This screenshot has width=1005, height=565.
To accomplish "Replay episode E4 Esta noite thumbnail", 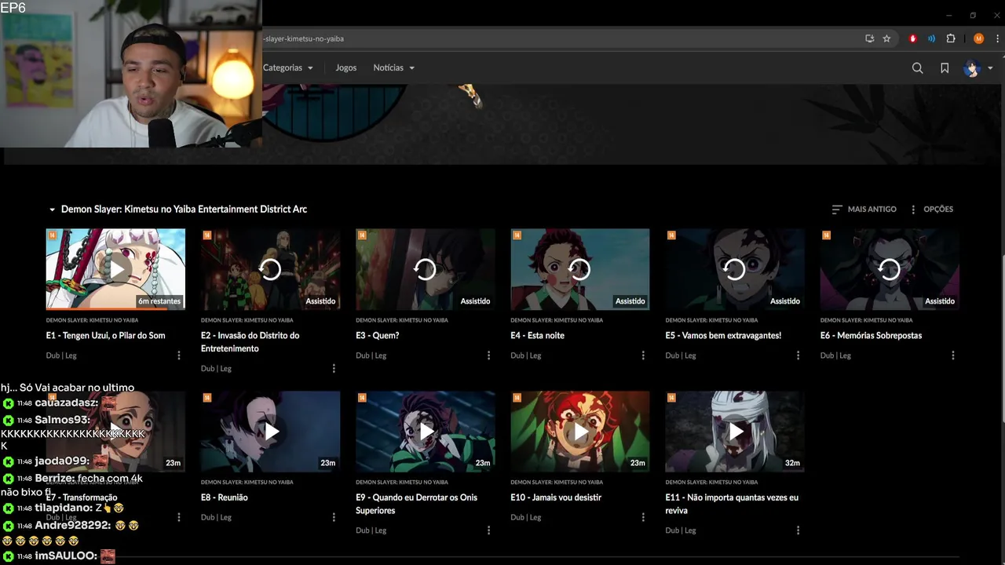I will click(x=580, y=269).
